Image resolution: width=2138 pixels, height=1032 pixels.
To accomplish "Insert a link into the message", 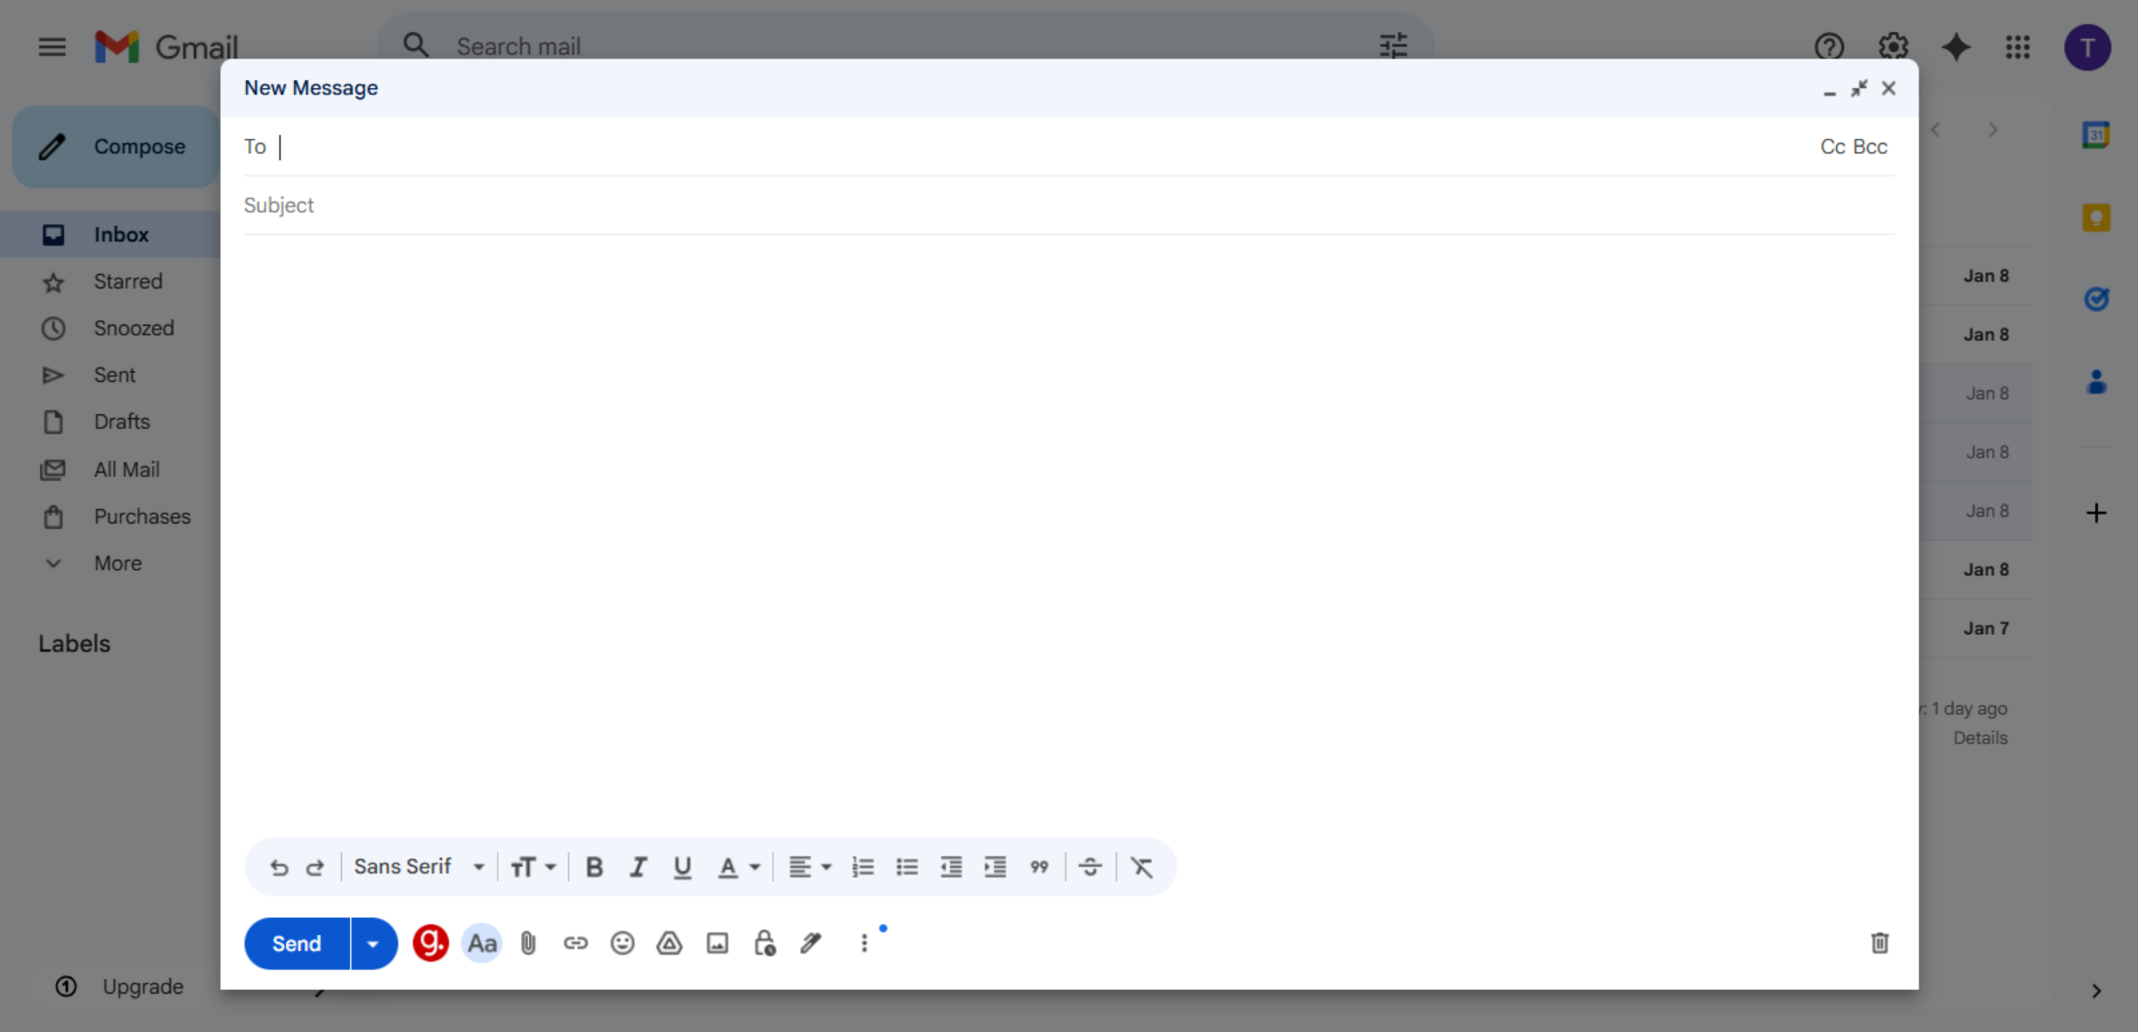I will (x=575, y=943).
